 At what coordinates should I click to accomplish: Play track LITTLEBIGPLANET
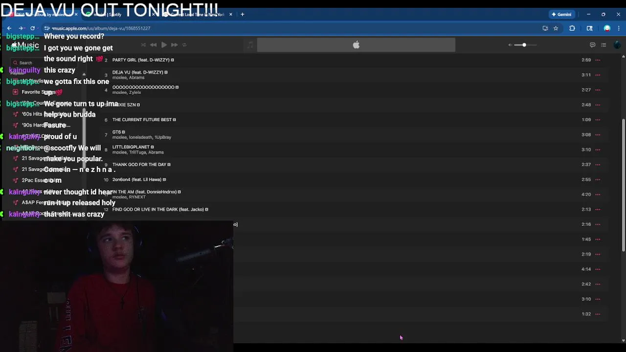[x=131, y=147]
